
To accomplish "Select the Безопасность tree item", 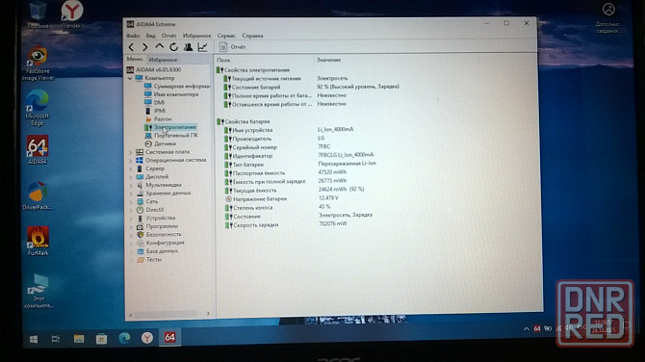I will [x=159, y=235].
